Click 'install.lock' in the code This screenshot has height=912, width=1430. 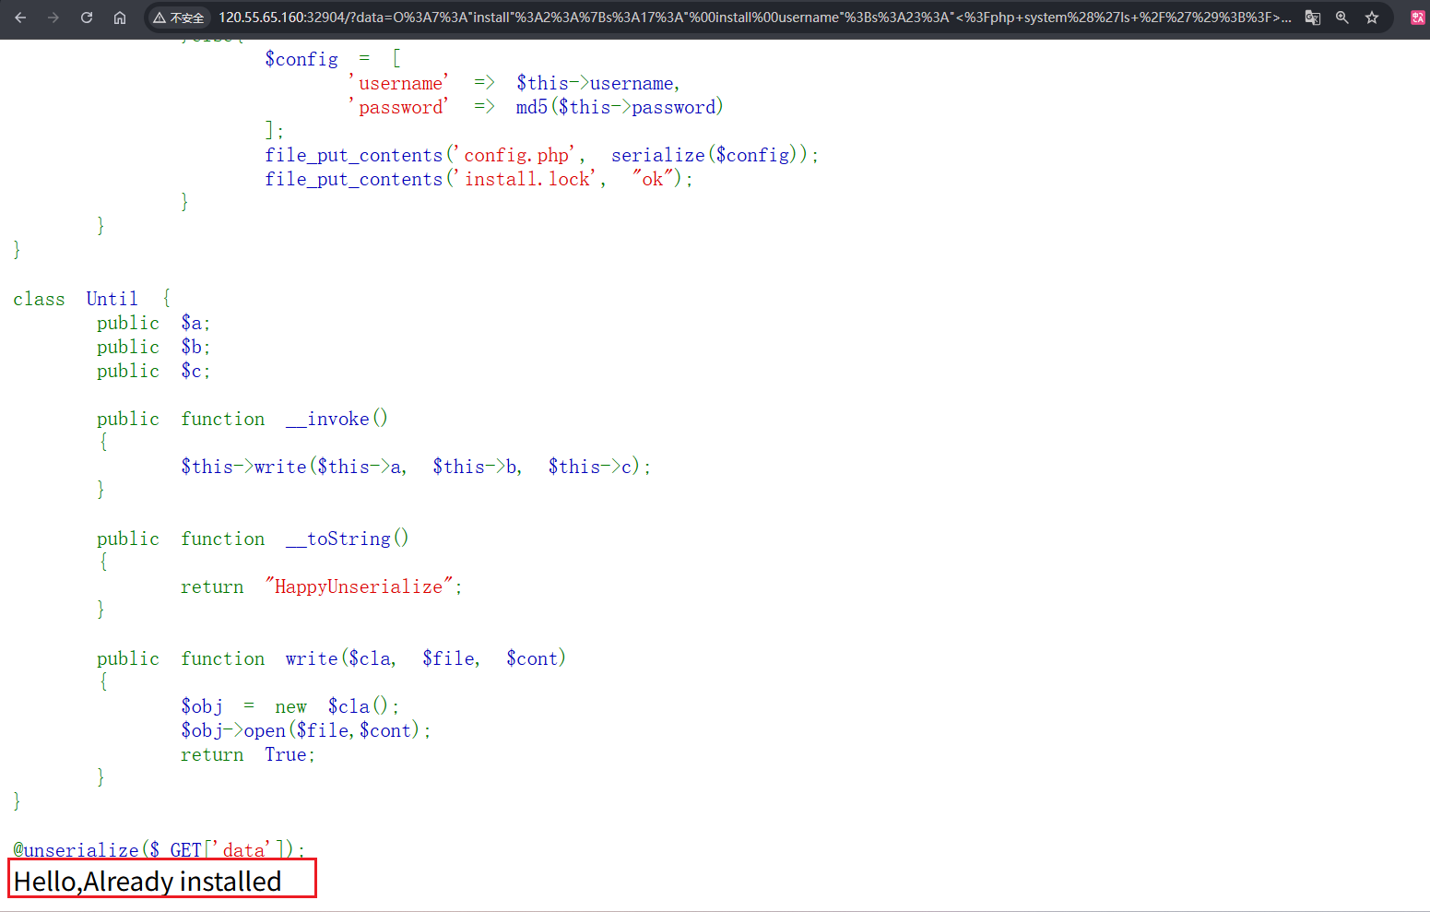click(528, 179)
